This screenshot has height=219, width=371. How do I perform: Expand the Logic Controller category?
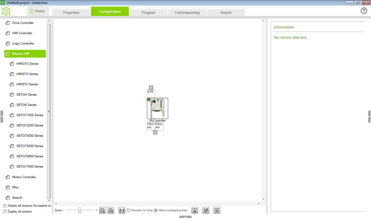coord(25,43)
